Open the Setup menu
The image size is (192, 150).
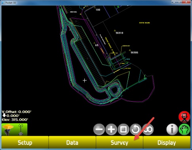pyautogui.click(x=25, y=142)
